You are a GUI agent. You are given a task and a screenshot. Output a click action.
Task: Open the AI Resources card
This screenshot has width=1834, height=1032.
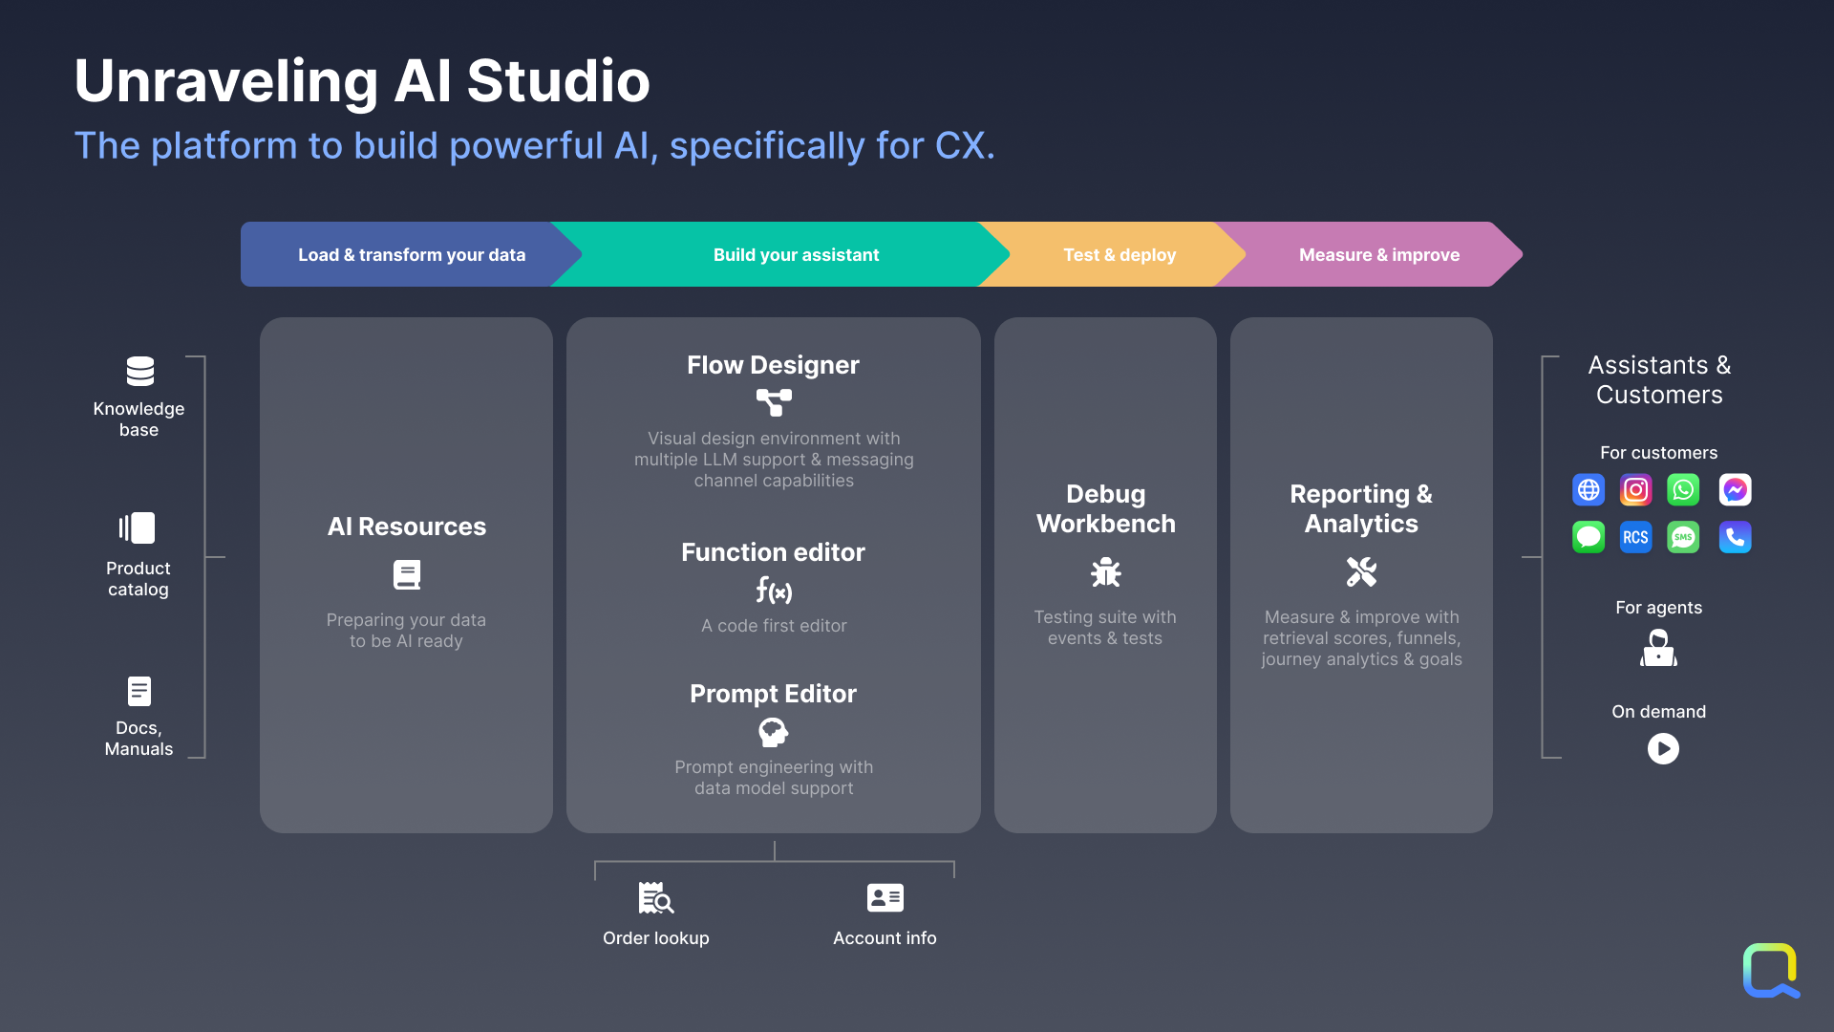[x=406, y=574]
